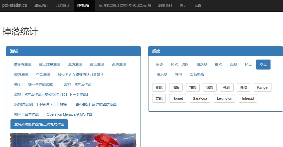
Task: Open 舰娘百科 in the navbar
Action: coord(165,5)
